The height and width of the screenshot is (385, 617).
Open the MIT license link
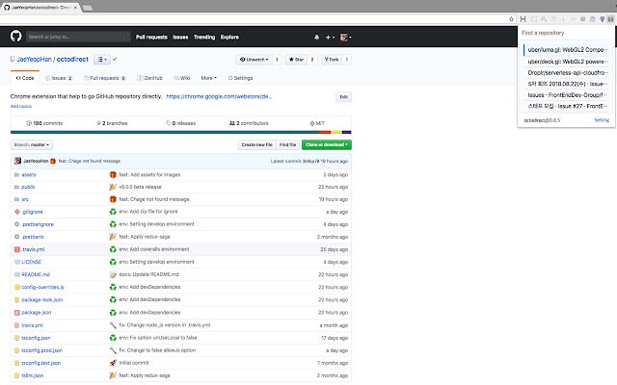tap(317, 123)
